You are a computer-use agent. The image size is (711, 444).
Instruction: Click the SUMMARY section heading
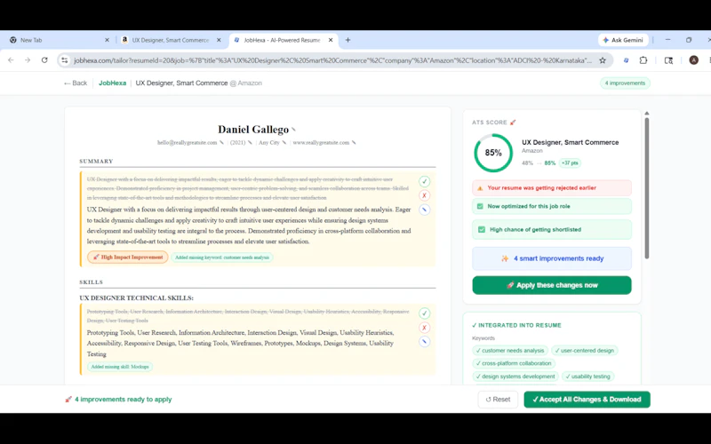(96, 162)
